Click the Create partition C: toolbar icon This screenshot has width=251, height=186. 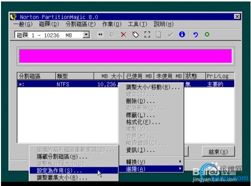pos(112,35)
